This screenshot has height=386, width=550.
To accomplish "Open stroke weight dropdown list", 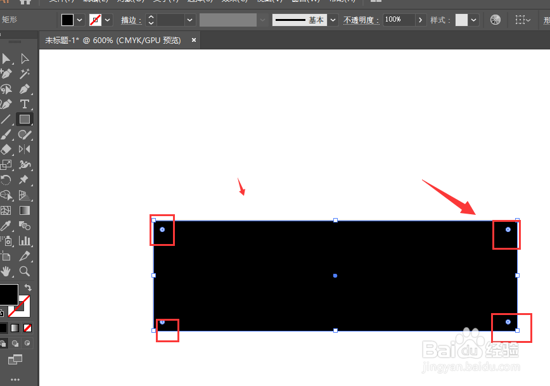I will (189, 20).
